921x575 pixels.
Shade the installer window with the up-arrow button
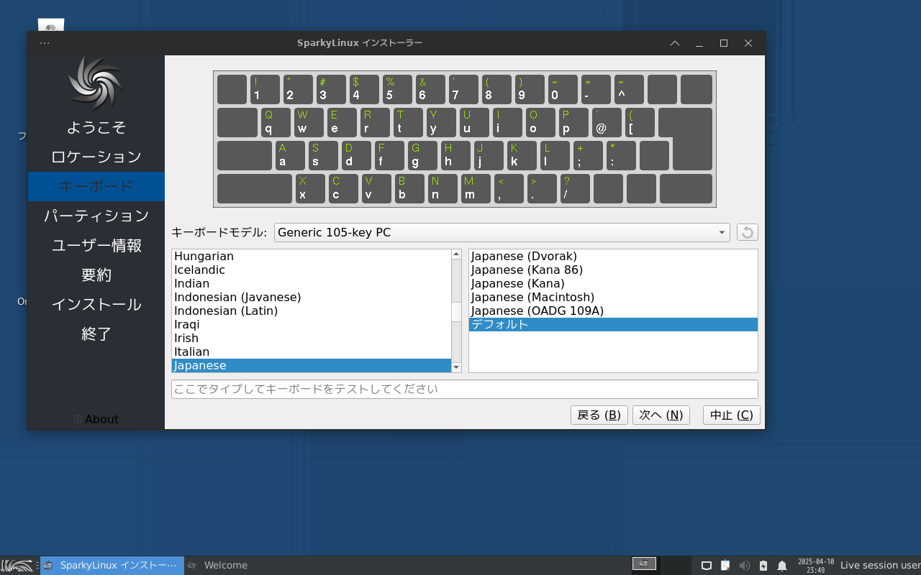tap(675, 43)
